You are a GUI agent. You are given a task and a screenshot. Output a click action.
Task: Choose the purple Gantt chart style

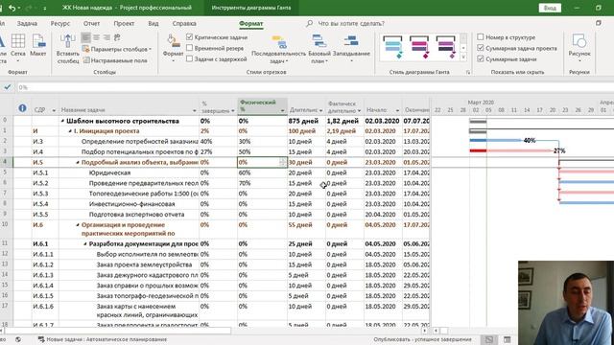pyautogui.click(x=445, y=47)
